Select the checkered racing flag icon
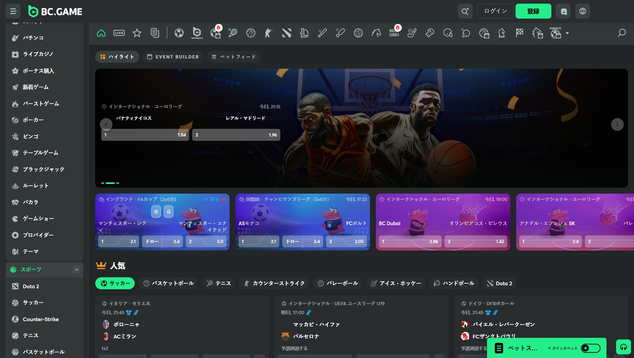 coord(520,33)
